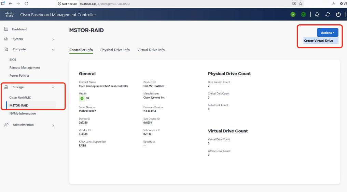
Task: Click Cisco Baseboard Management Controller title
Action: pos(58,15)
